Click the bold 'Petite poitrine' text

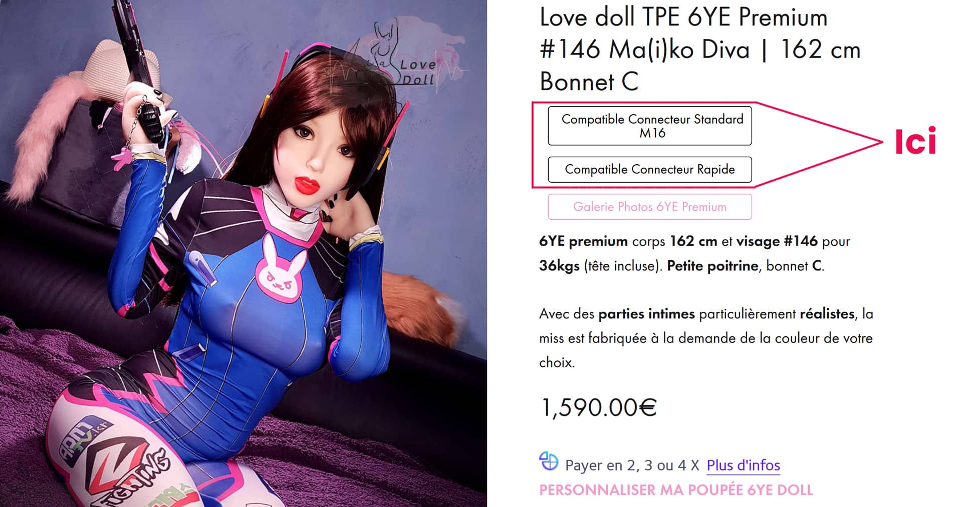(712, 266)
